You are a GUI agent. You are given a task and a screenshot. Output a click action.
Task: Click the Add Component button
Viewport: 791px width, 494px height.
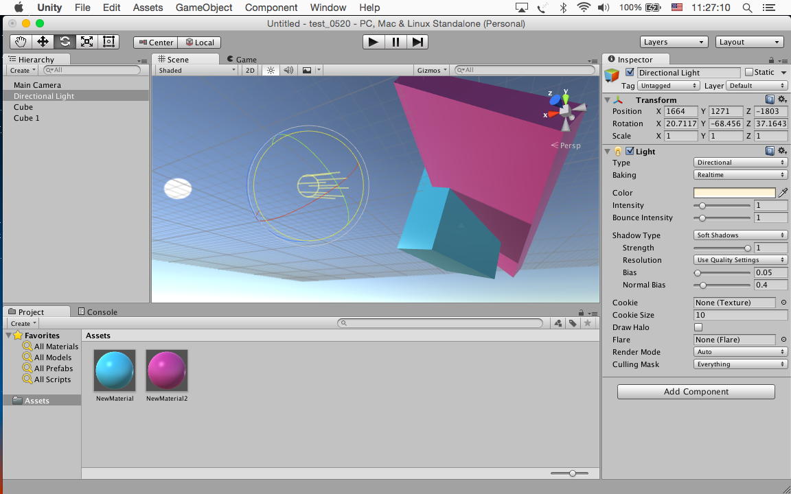coord(696,392)
